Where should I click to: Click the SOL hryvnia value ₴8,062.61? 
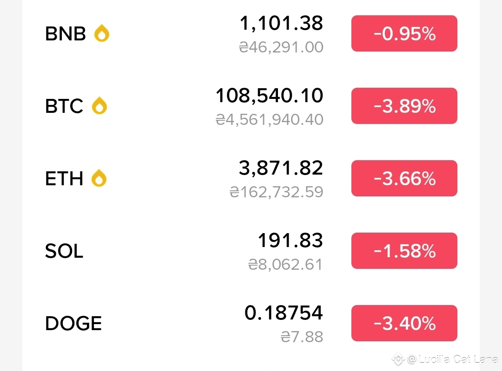(285, 265)
